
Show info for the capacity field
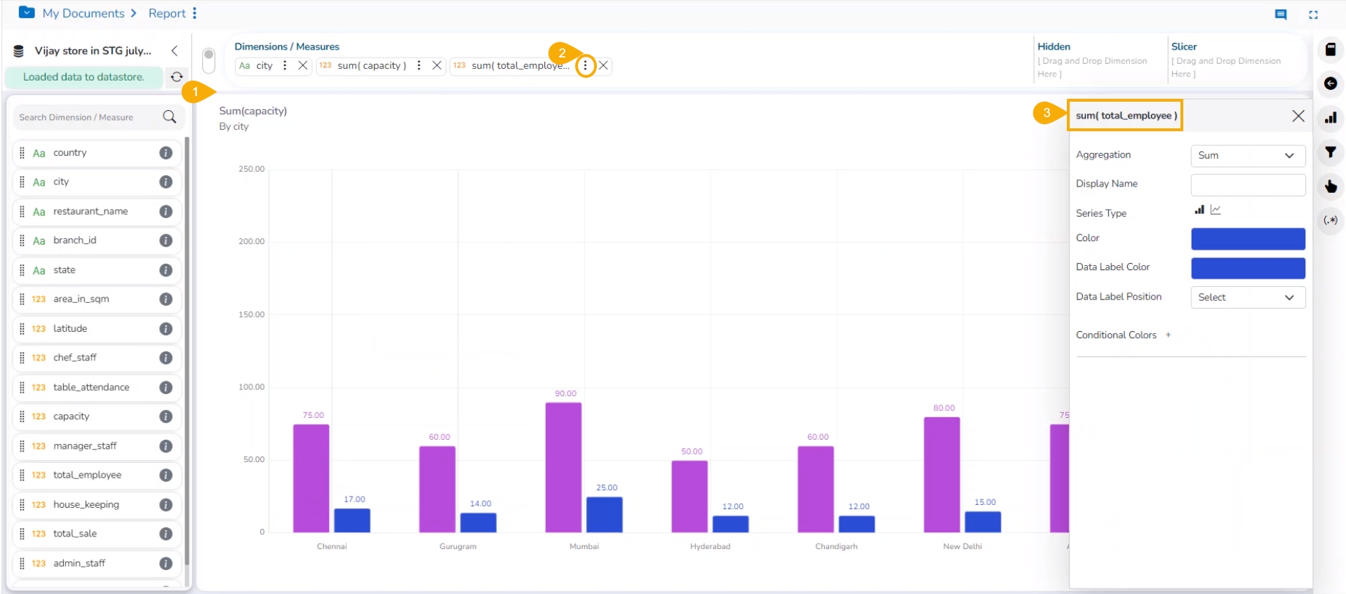[x=166, y=417]
